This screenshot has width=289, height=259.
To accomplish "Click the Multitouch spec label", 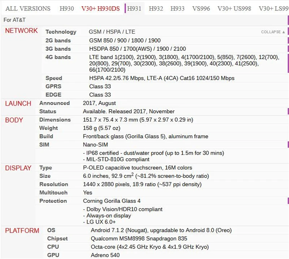I will [53, 193].
